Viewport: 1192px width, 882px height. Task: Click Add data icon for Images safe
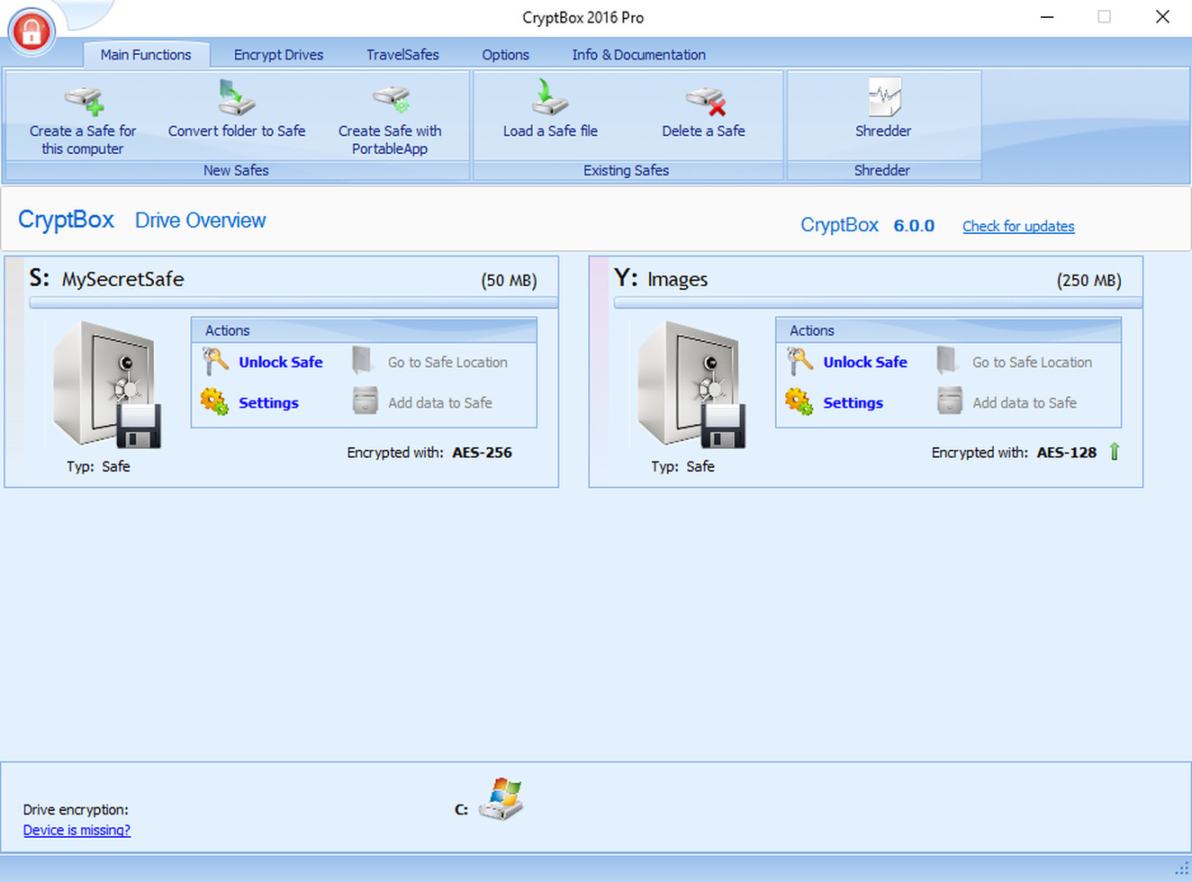pos(949,400)
